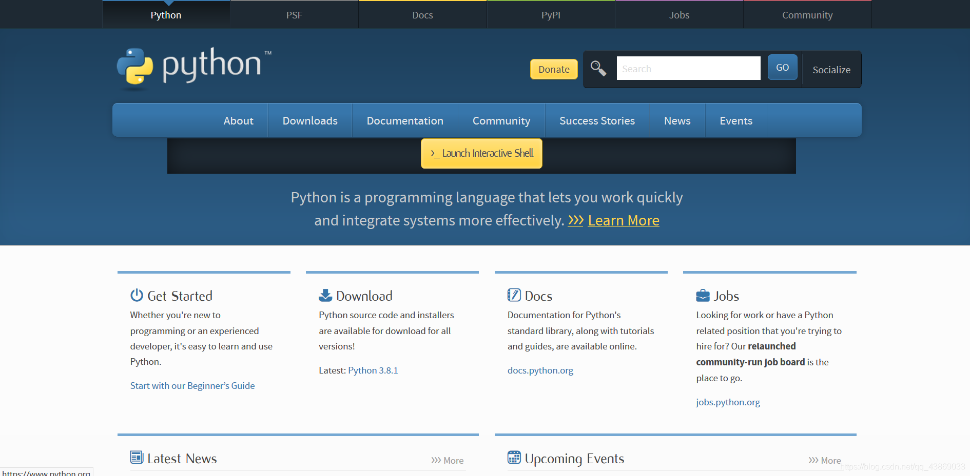Launch the Interactive Shell
The height and width of the screenshot is (476, 970).
point(481,153)
